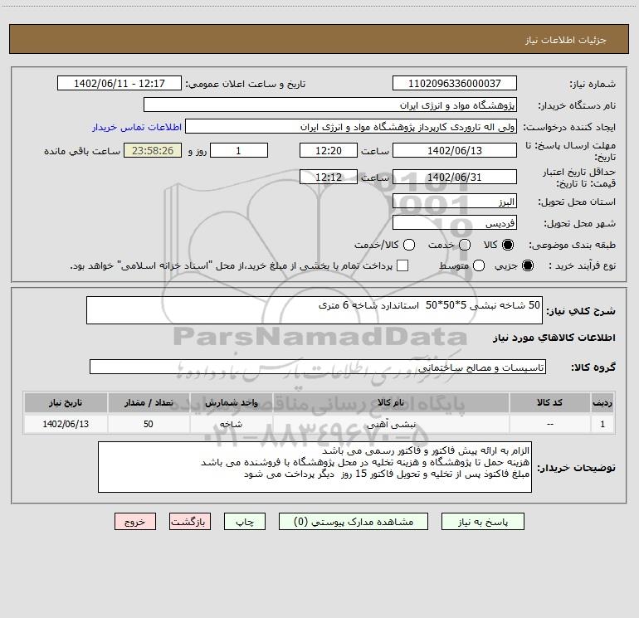Select the کالا/خدمت radio button
This screenshot has width=639, height=618.
click(x=409, y=245)
